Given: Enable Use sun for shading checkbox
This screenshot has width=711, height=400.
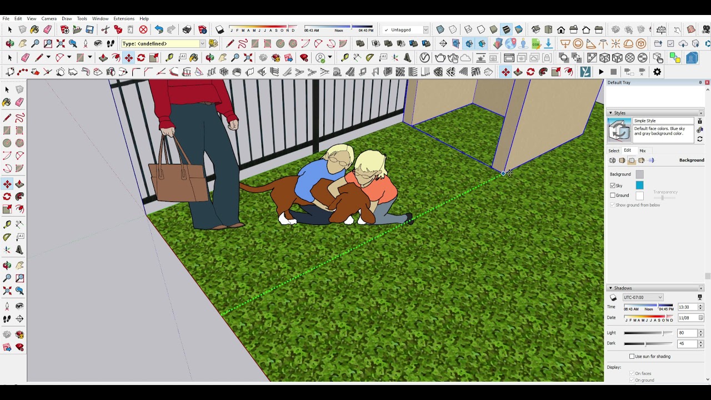Looking at the screenshot, I should [x=632, y=357].
